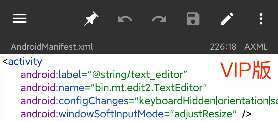Click the AndroidManifest.xml file name

pos(52,47)
